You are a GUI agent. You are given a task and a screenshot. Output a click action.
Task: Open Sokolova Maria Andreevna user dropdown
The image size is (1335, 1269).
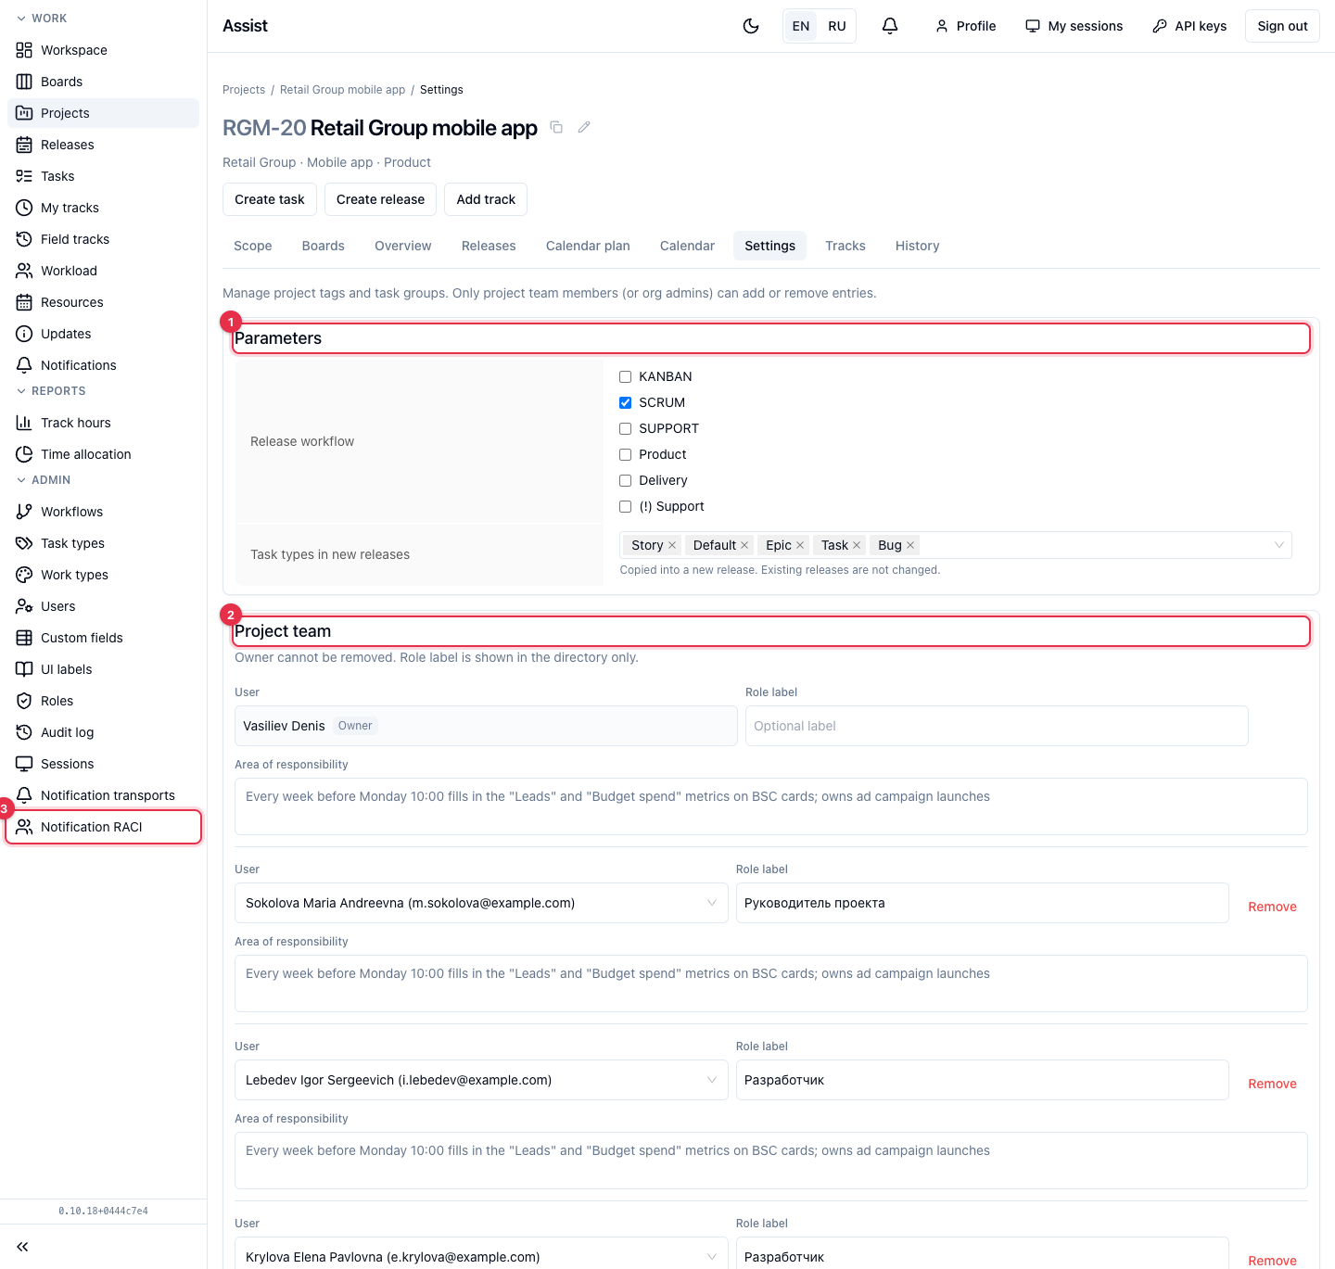pos(481,903)
